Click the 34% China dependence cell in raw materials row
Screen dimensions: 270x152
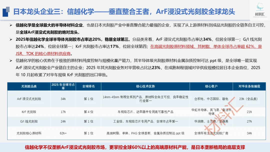click(x=249, y=133)
